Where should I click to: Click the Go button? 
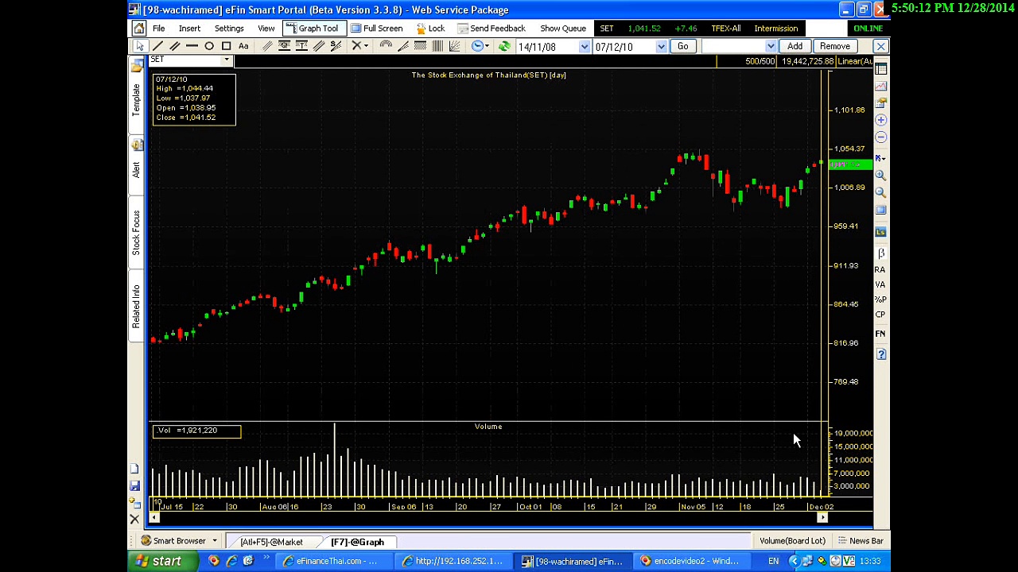(682, 46)
